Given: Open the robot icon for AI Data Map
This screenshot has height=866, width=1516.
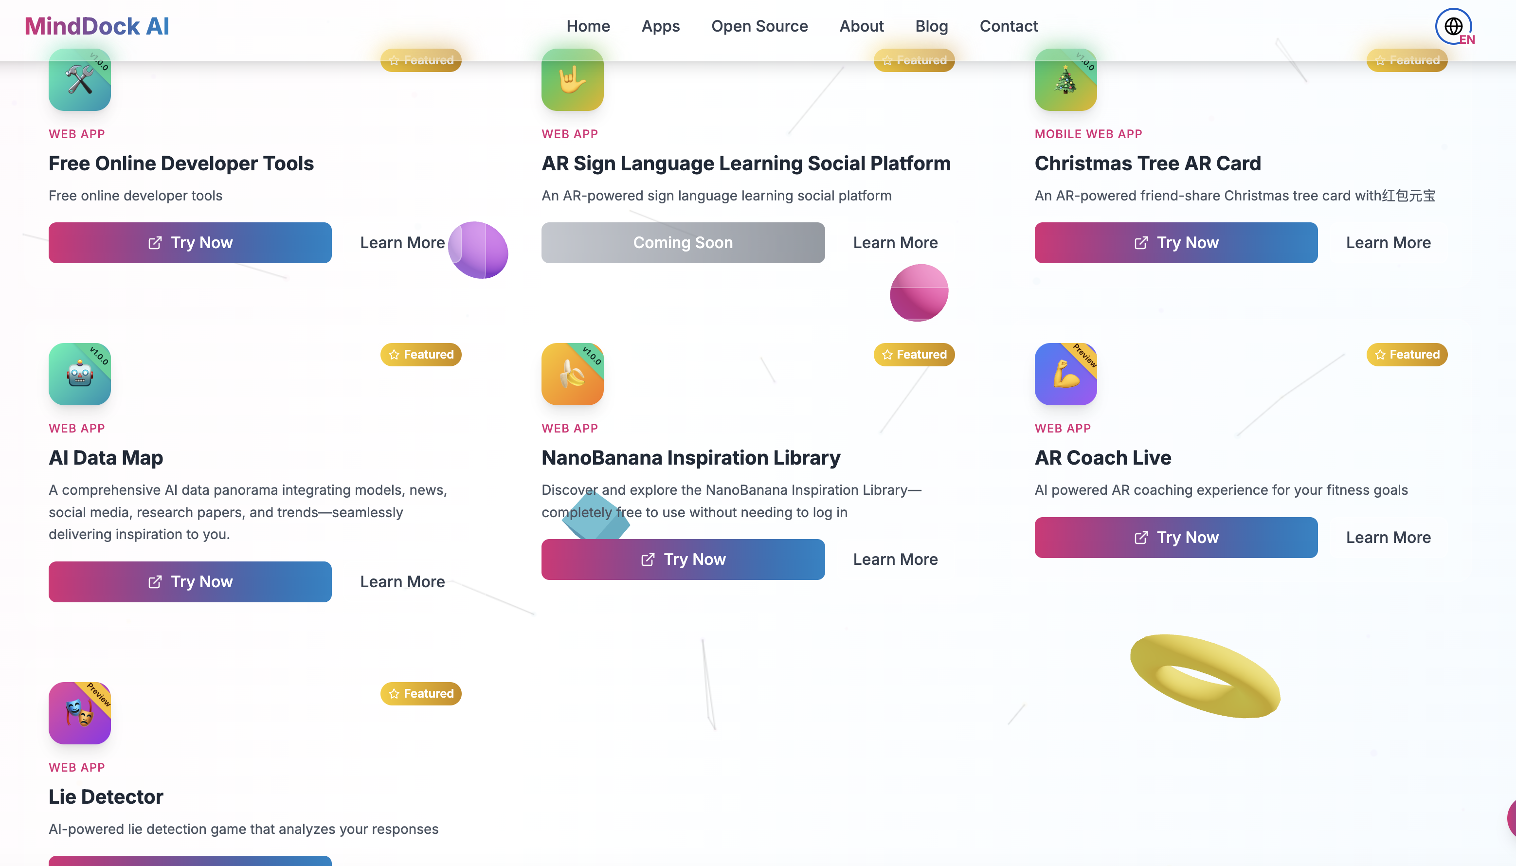Looking at the screenshot, I should point(79,374).
